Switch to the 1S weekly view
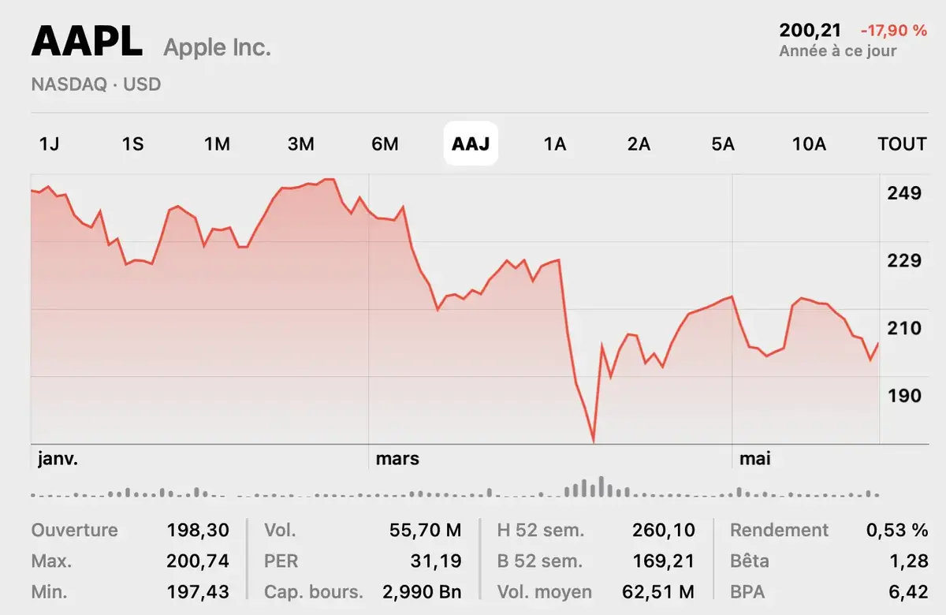This screenshot has height=615, width=946. tap(132, 143)
